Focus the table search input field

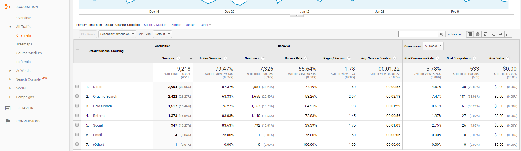tap(418, 34)
